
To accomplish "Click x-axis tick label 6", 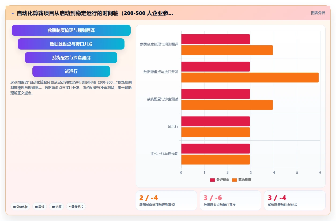I will click(320, 173).
